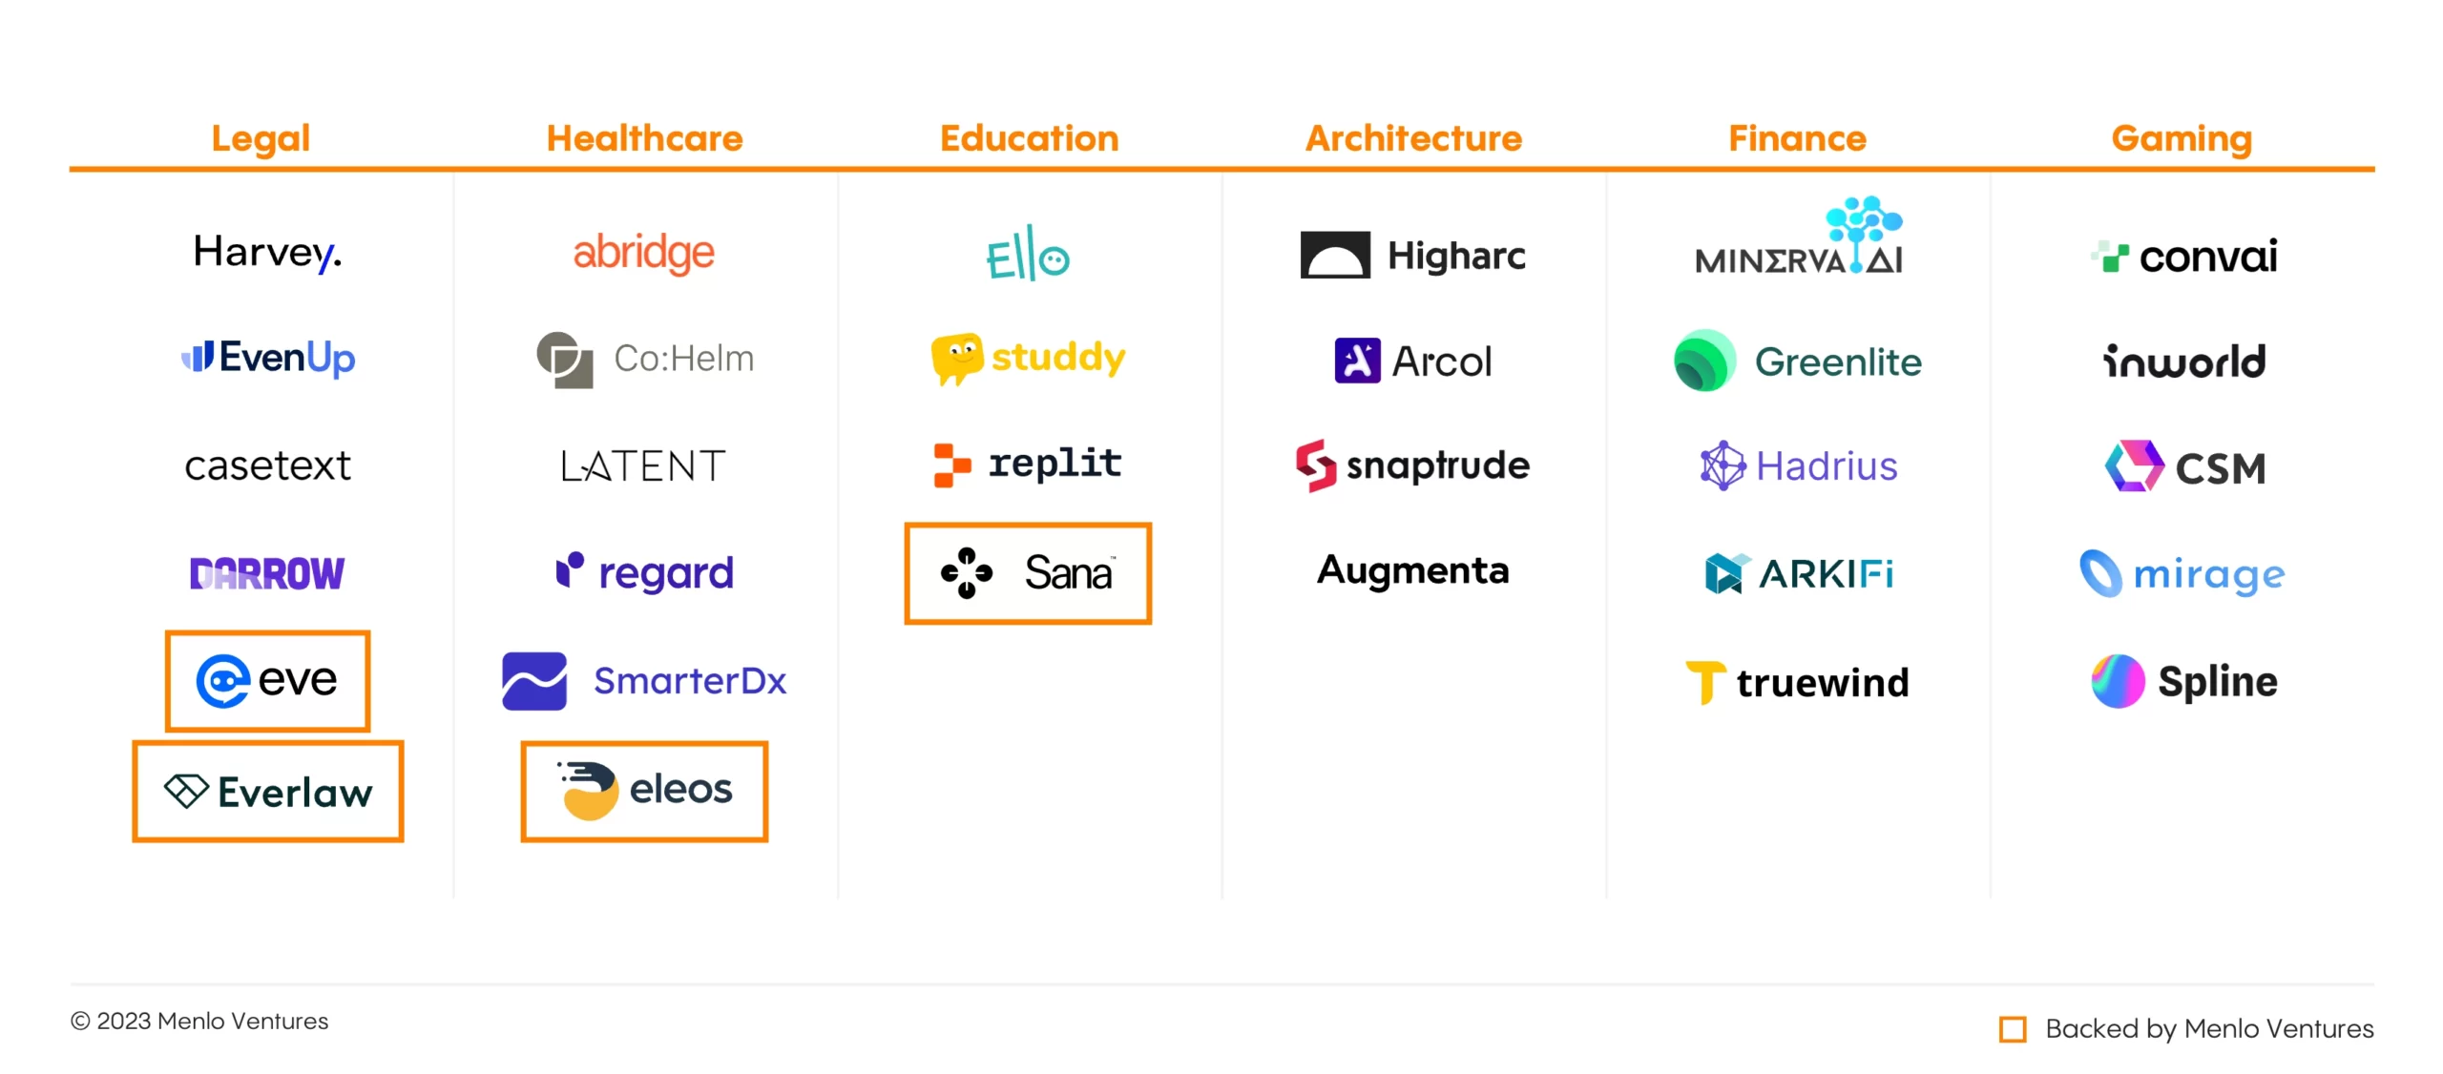
Task: Open the Harvey logo link
Action: (267, 253)
